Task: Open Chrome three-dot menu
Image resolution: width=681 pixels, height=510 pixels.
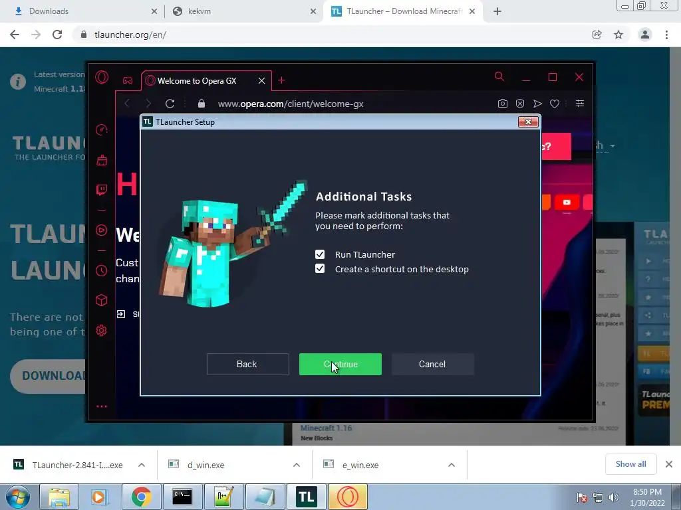Action: [666, 35]
